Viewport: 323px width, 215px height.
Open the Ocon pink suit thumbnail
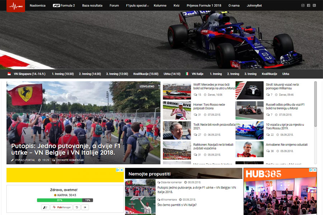177,110
